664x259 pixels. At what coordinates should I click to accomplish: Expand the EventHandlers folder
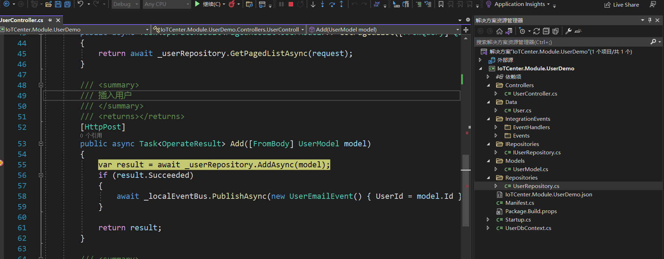tap(496, 127)
